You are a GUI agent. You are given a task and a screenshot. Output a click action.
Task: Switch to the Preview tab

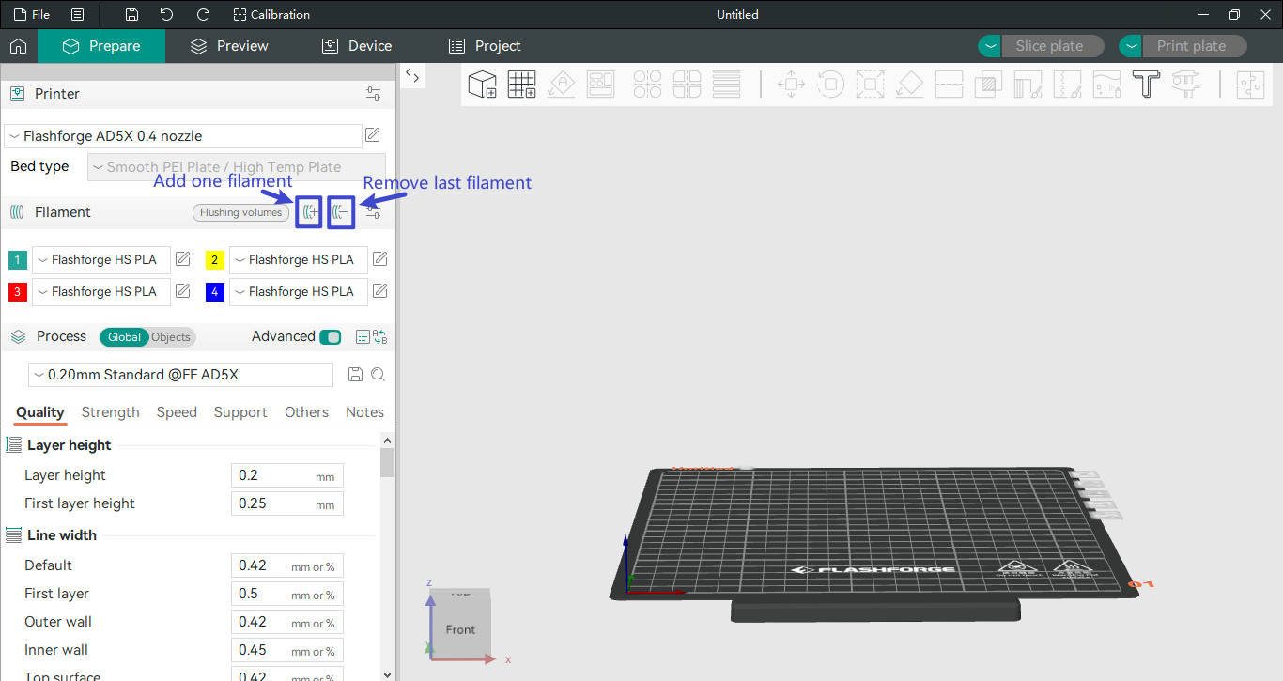coord(229,46)
